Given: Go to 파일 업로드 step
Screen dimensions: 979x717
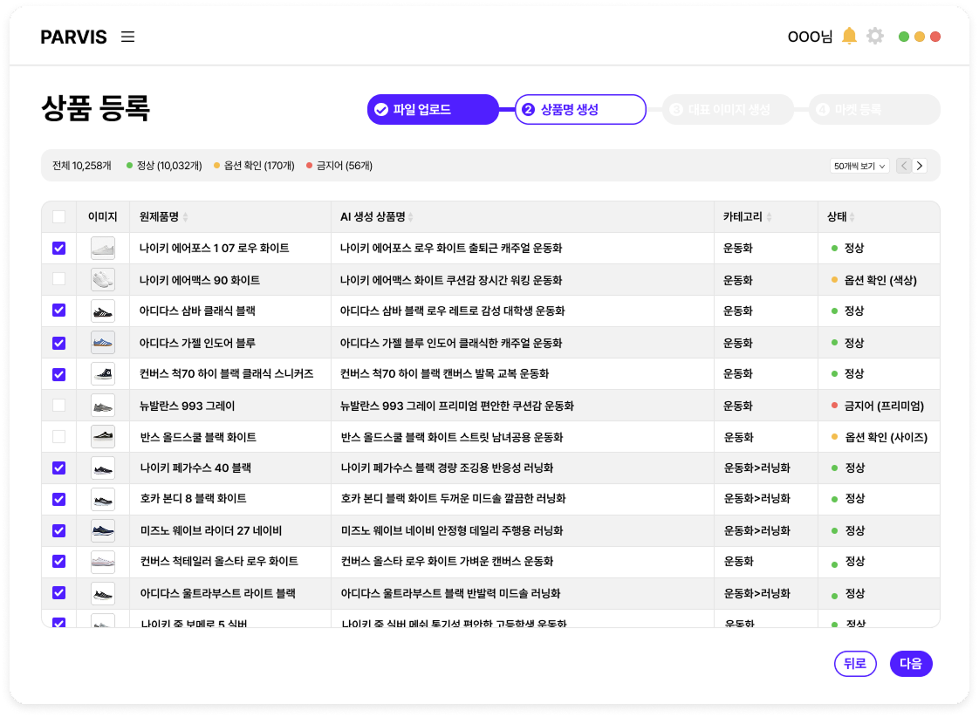Looking at the screenshot, I should click(433, 110).
